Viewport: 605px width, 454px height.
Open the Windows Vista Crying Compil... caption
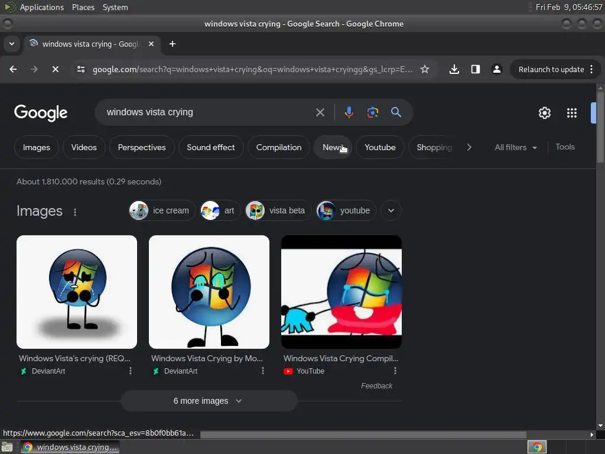click(x=341, y=358)
